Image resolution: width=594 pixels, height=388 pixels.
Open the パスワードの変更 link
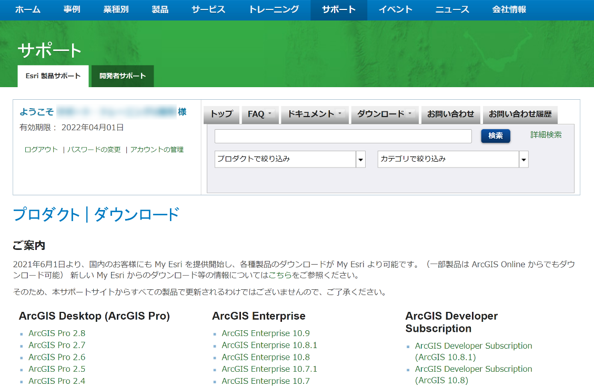pos(94,150)
